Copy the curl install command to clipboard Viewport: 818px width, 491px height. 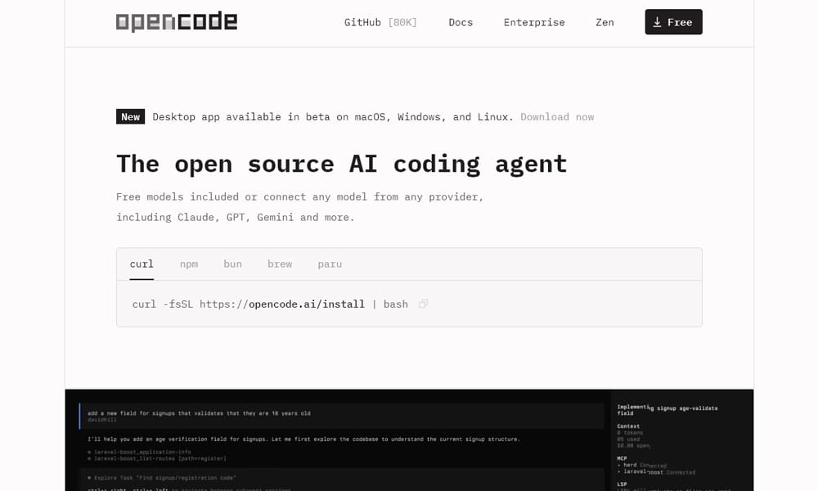pos(423,304)
